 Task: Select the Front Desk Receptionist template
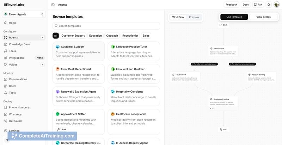(x=79, y=74)
